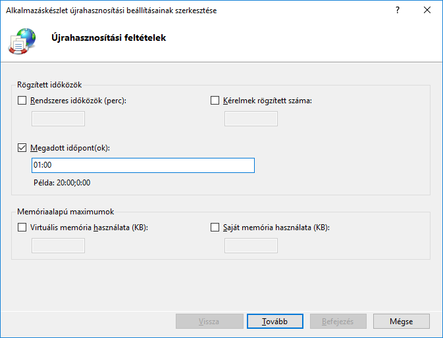Uncheck Megadott időpont(ok) checkbox
Screen dimensions: 443x338
22,148
